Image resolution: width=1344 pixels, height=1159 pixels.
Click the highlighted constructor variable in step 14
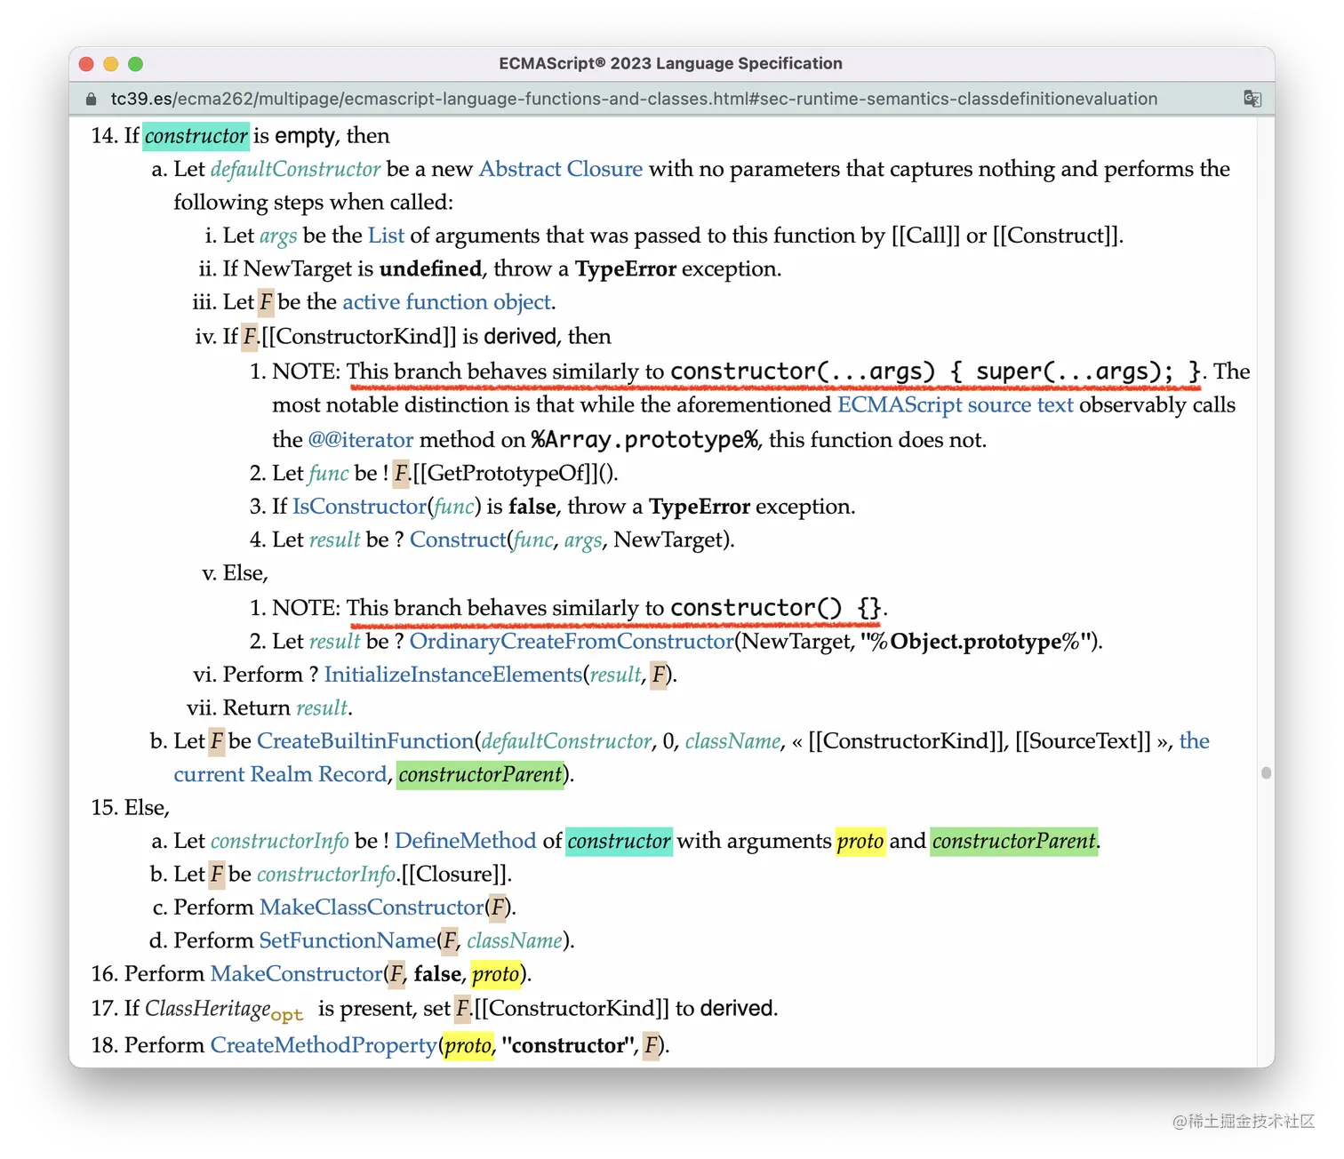pyautogui.click(x=196, y=136)
